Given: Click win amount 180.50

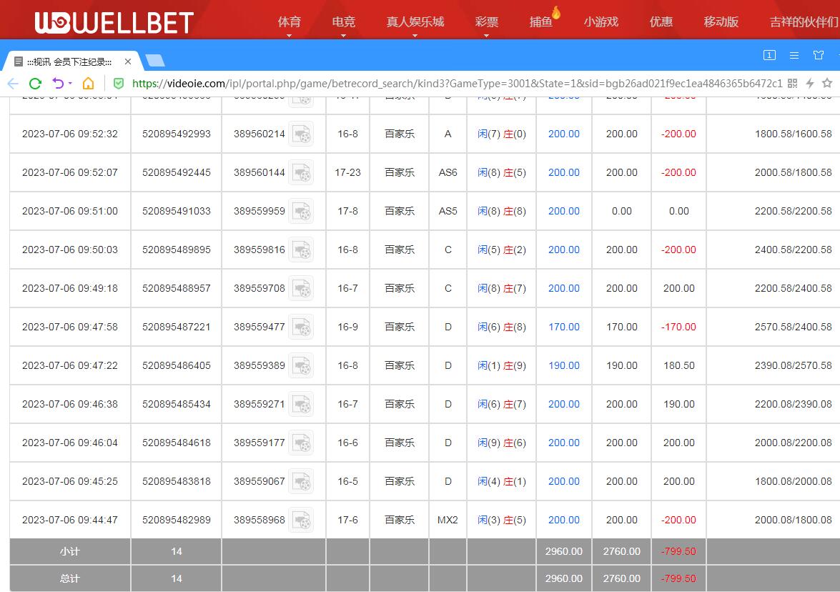Looking at the screenshot, I should coord(678,365).
